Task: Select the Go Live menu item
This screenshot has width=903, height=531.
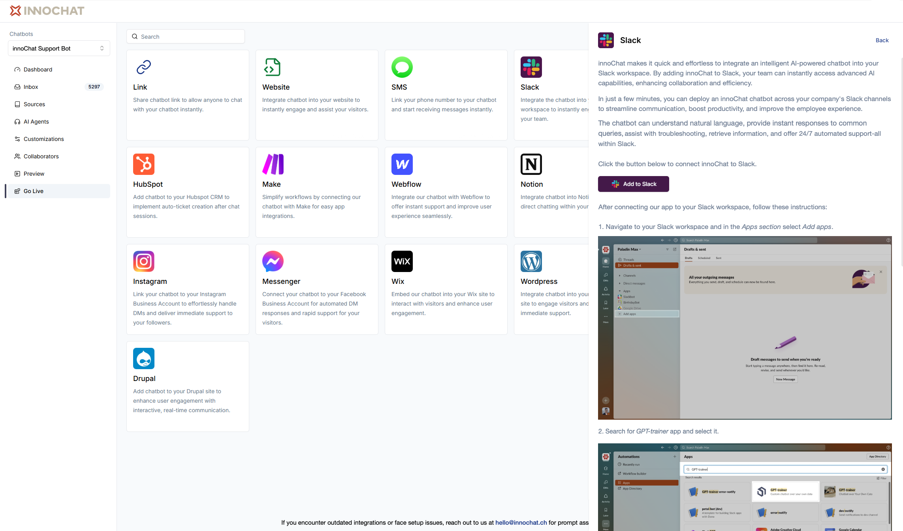Action: (x=34, y=191)
